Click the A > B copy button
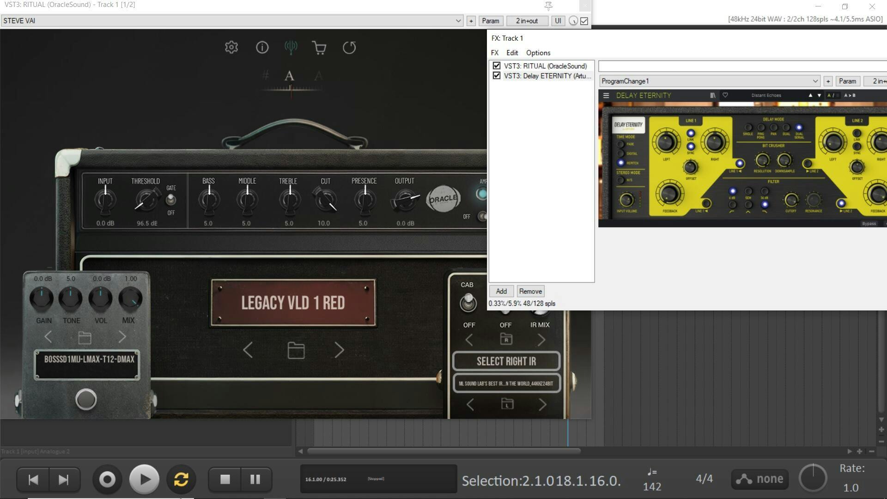This screenshot has height=499, width=887. (850, 95)
